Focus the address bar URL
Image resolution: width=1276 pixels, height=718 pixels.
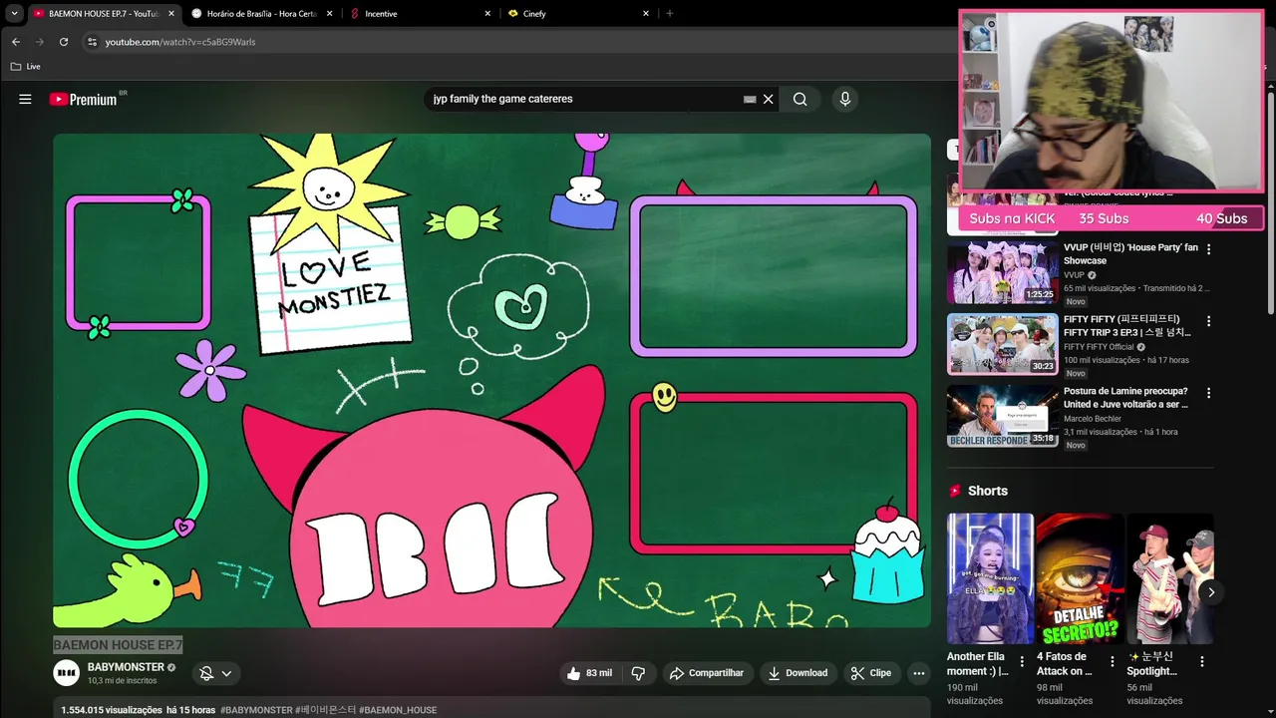pyautogui.click(x=180, y=42)
